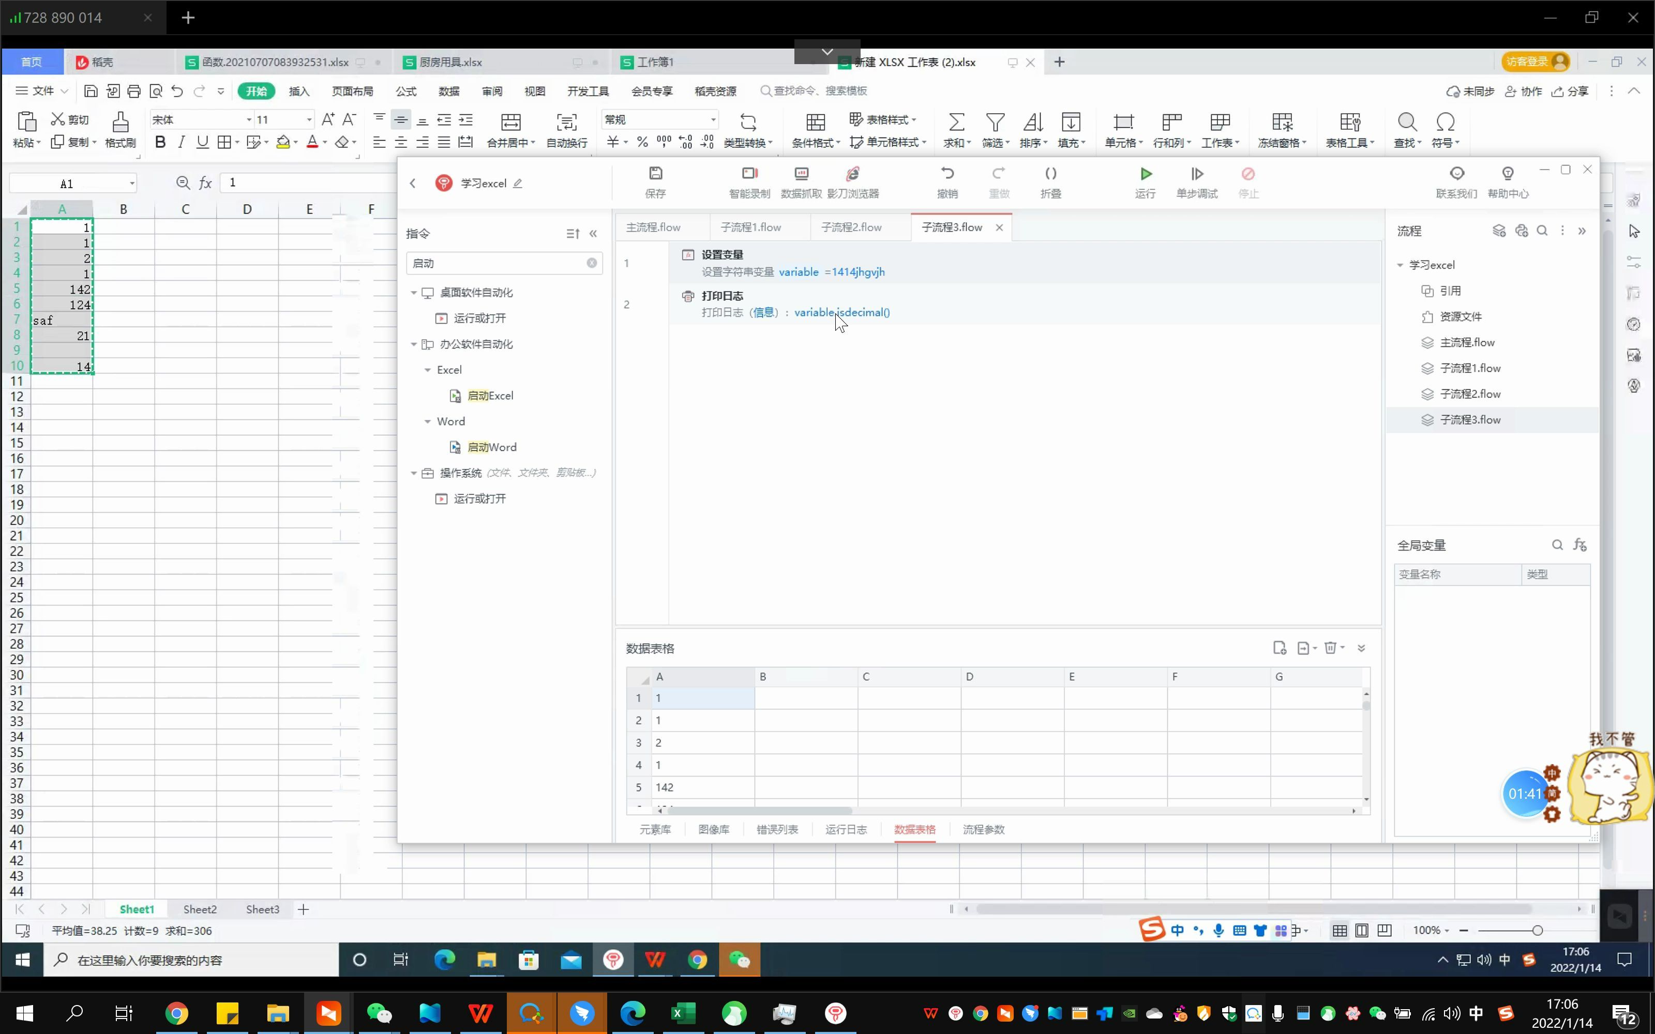Screen dimensions: 1655x1034
Task: Toggle underline formatting in the ribbon
Action: [202, 142]
